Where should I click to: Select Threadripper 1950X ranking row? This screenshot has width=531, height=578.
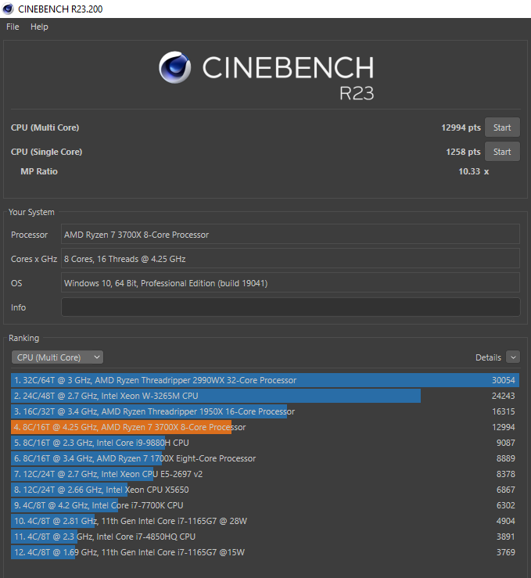(265, 411)
